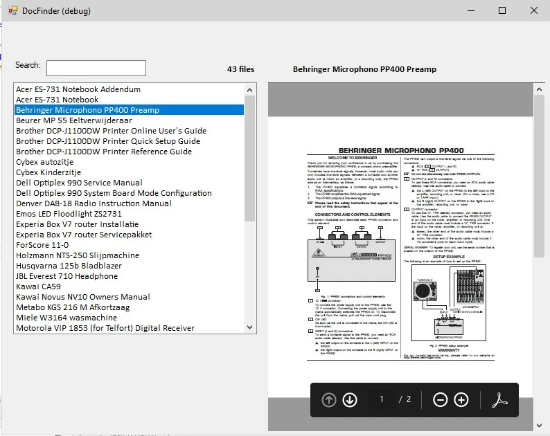Select Holzmann NTS-250 Slijpmachine
This screenshot has height=436, width=550.
[x=129, y=255]
